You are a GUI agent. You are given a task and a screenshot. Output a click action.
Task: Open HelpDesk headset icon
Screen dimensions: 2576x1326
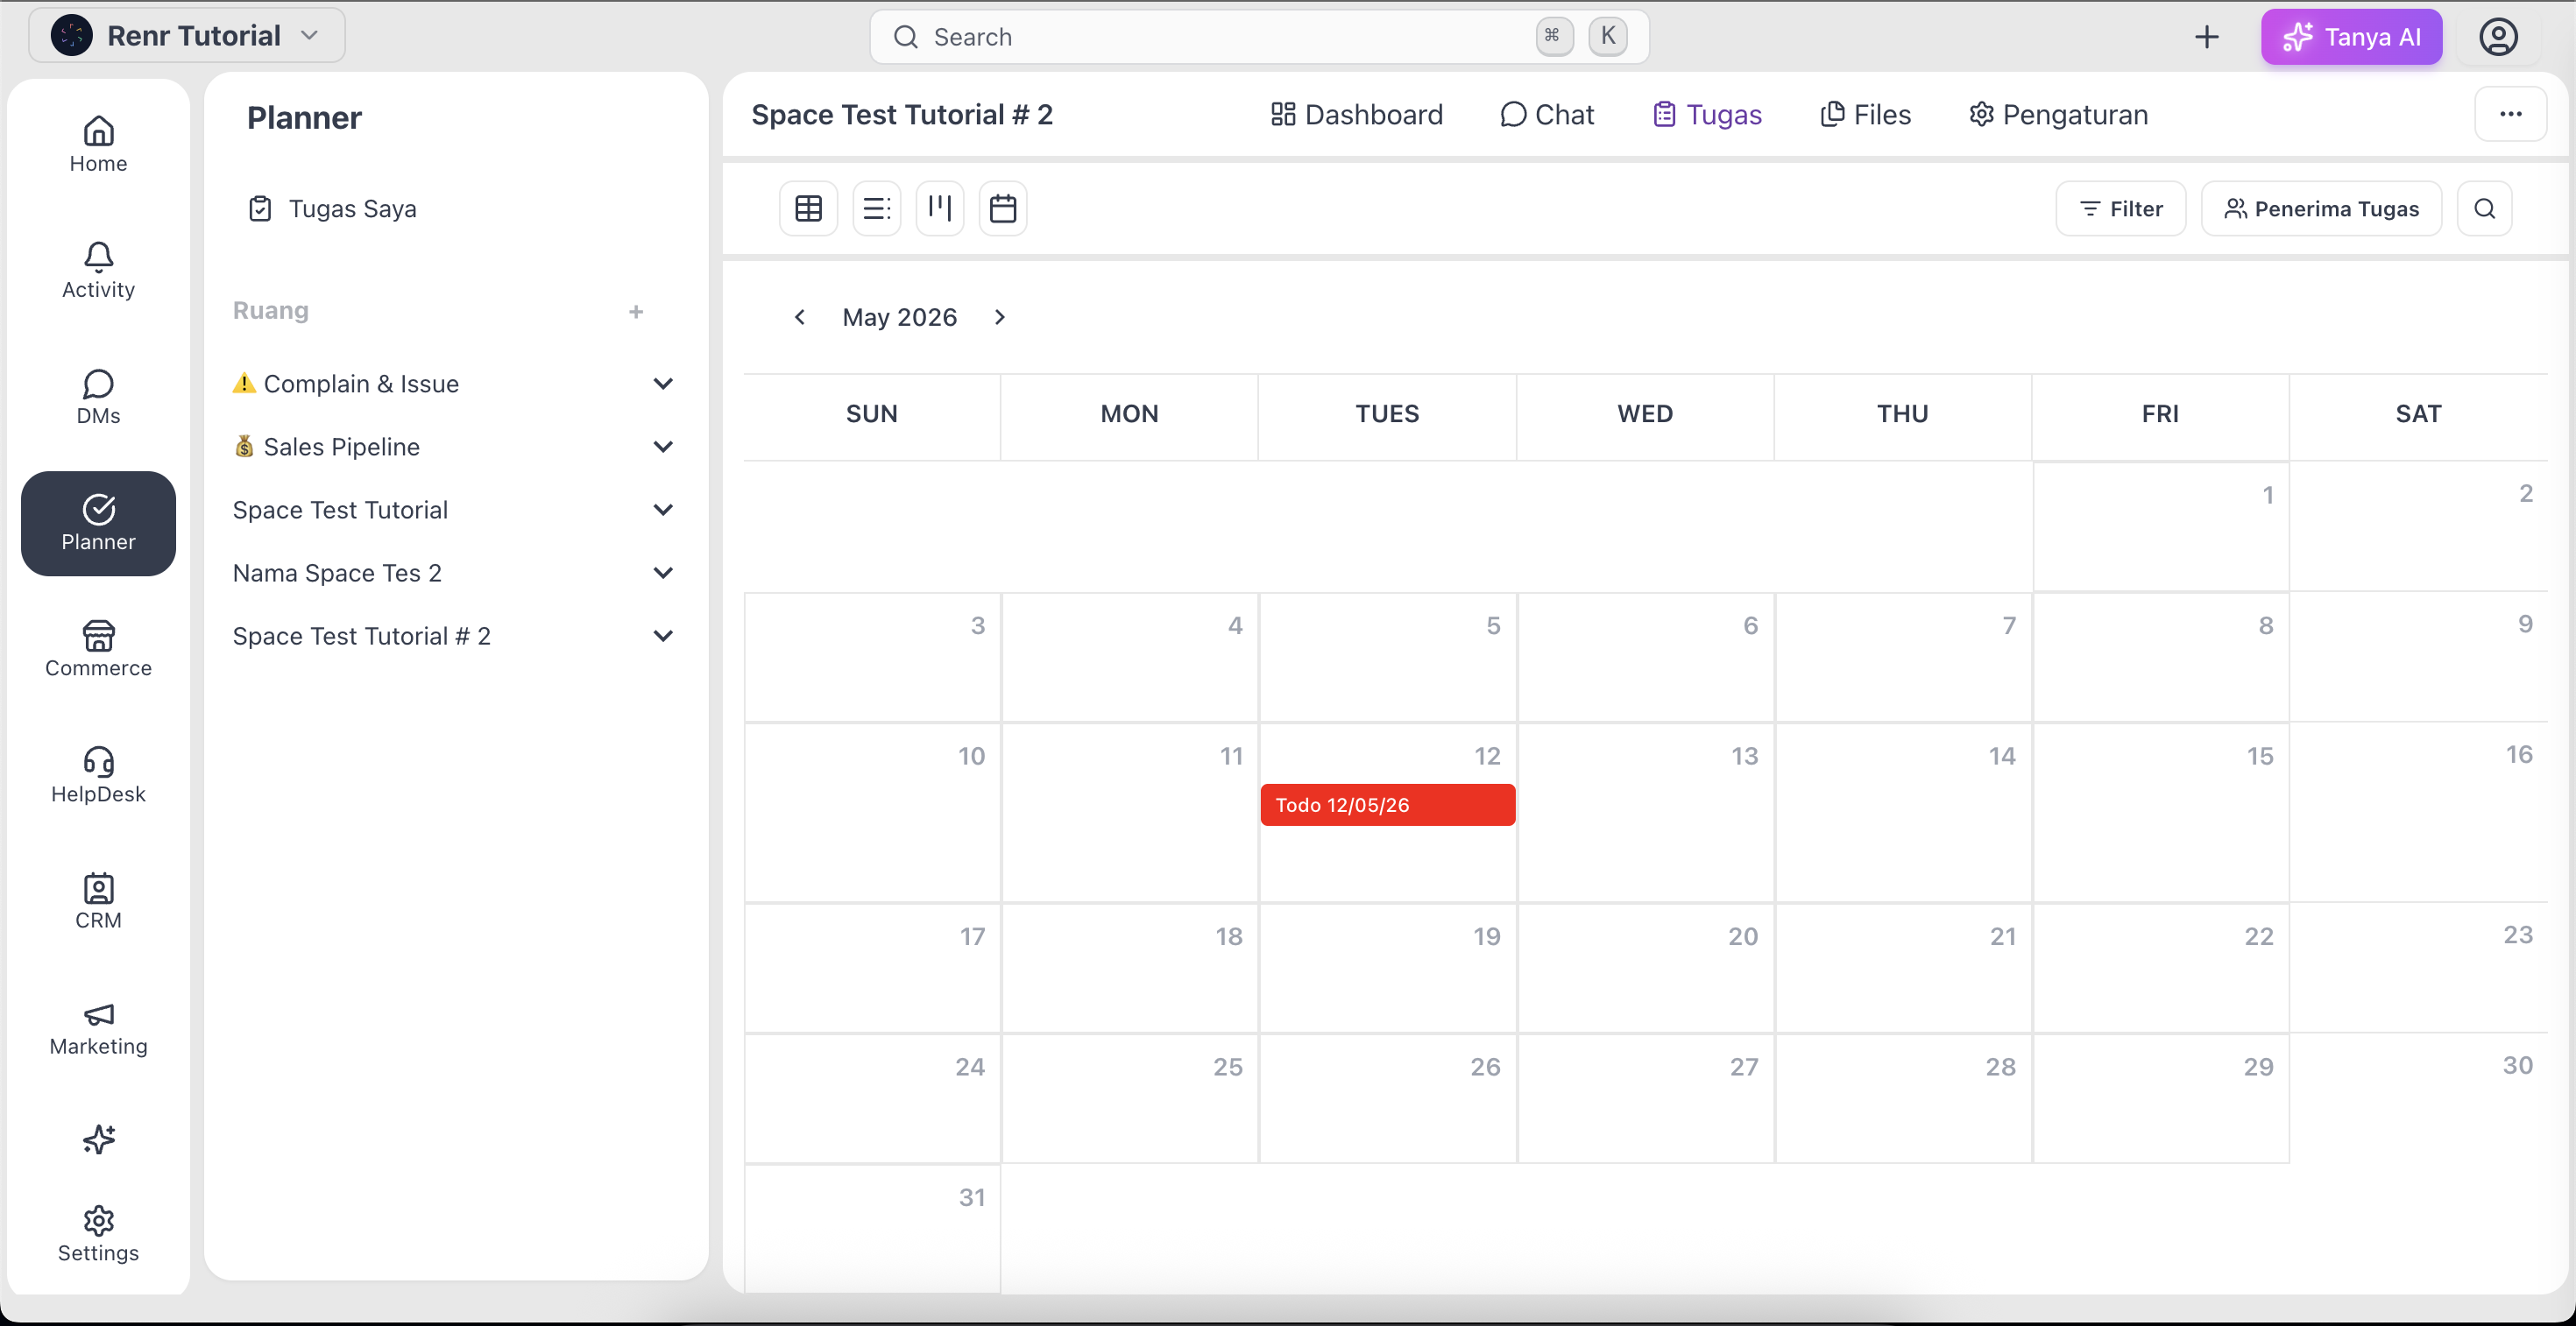tap(98, 774)
